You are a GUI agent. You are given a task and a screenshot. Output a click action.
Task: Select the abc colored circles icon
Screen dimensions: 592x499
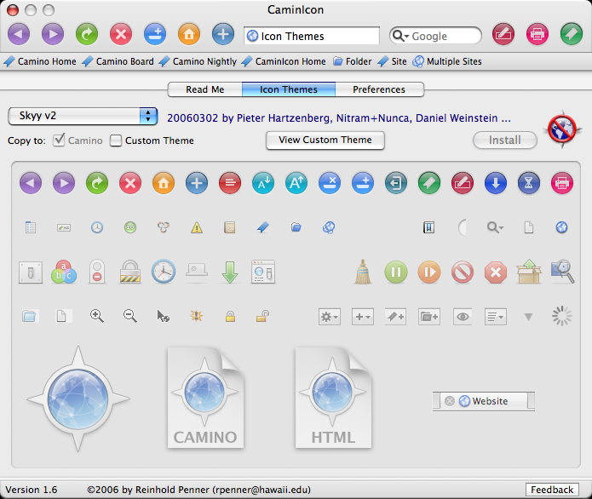click(64, 272)
